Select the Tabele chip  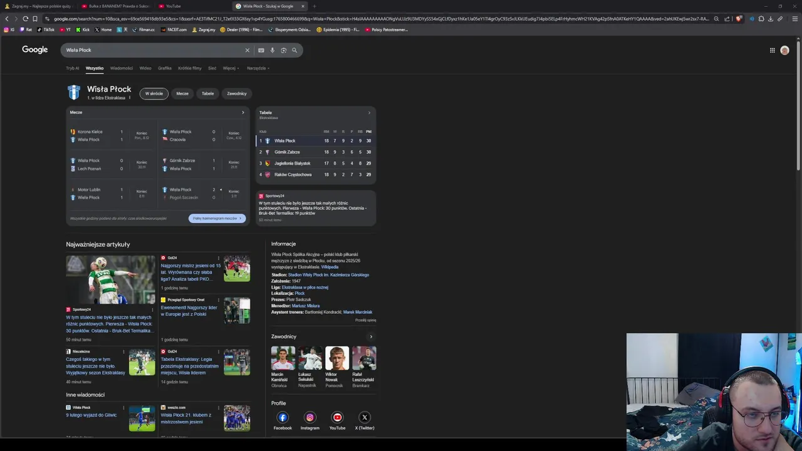[x=207, y=93]
